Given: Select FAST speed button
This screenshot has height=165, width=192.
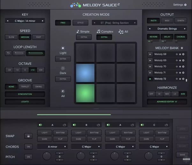Looking at the screenshot, I should (x=39, y=37).
